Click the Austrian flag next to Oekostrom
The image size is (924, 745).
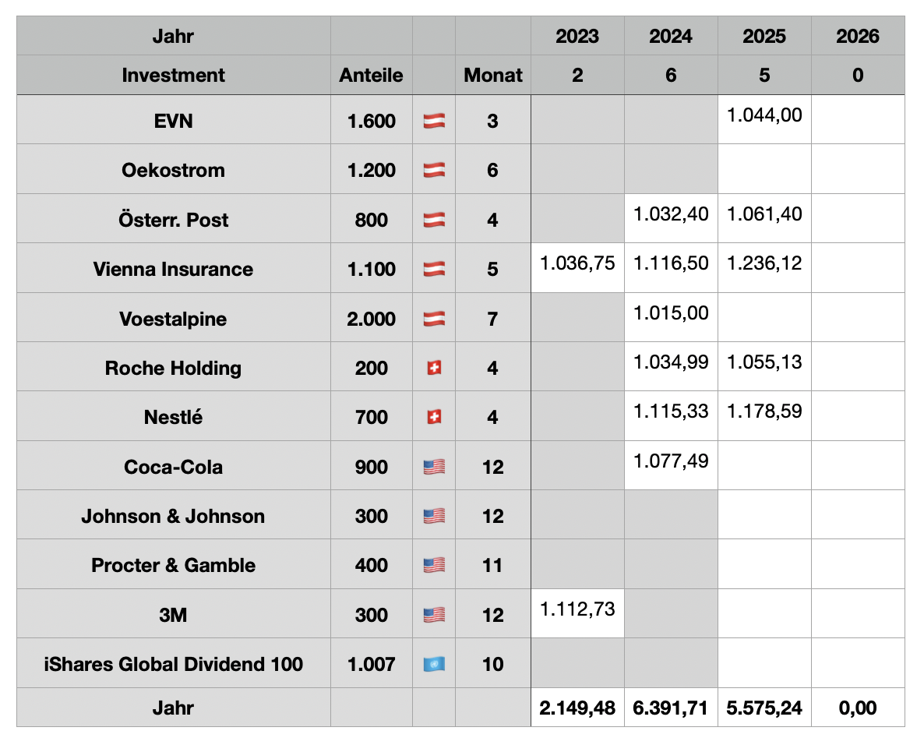point(434,170)
